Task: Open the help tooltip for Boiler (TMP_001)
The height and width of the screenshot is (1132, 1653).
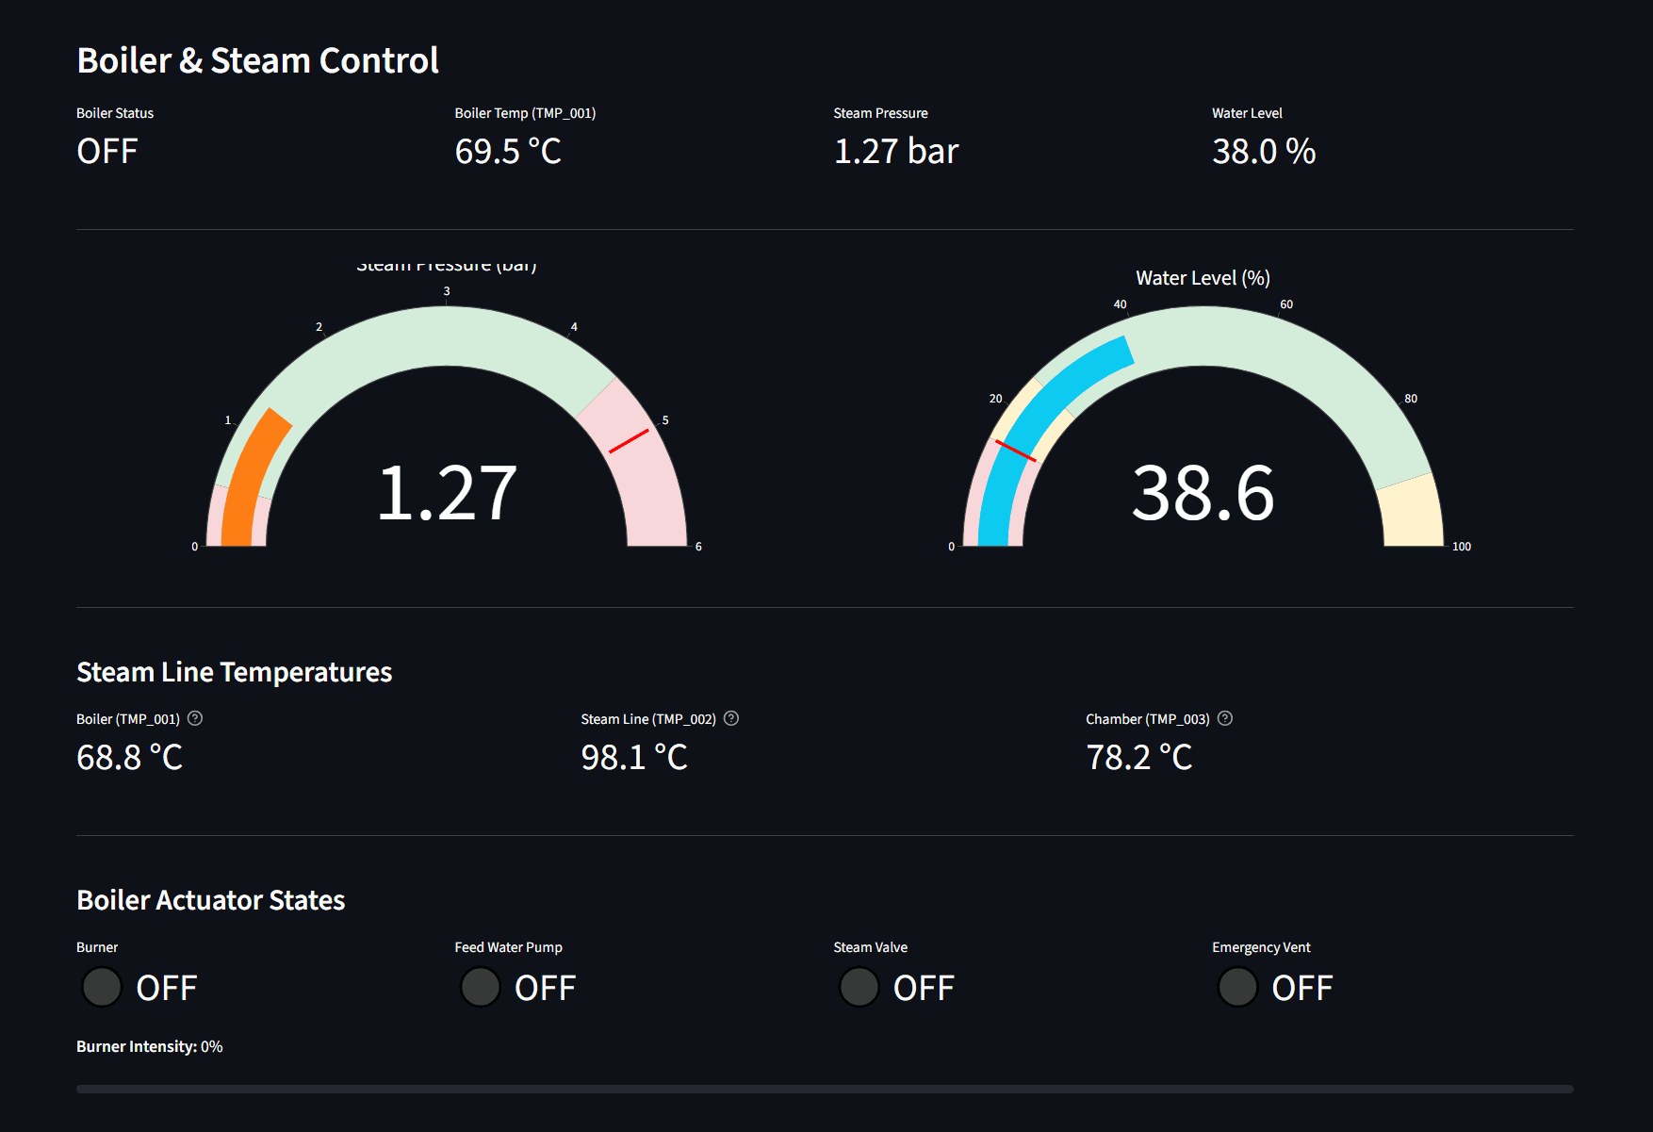Action: click(195, 717)
